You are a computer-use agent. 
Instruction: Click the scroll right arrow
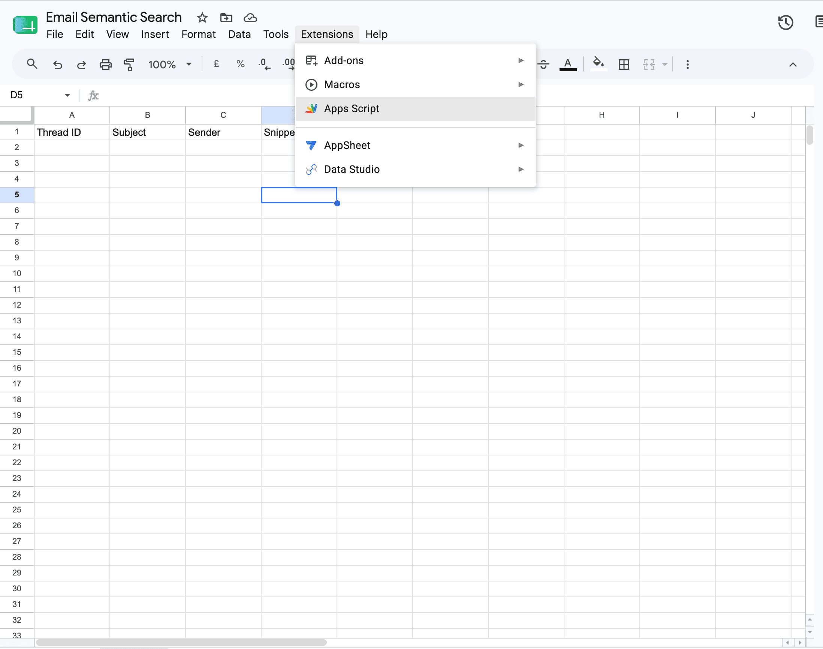click(800, 643)
